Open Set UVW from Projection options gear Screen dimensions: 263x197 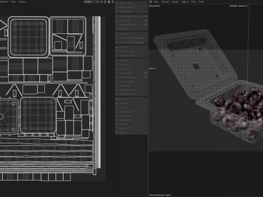(146, 16)
